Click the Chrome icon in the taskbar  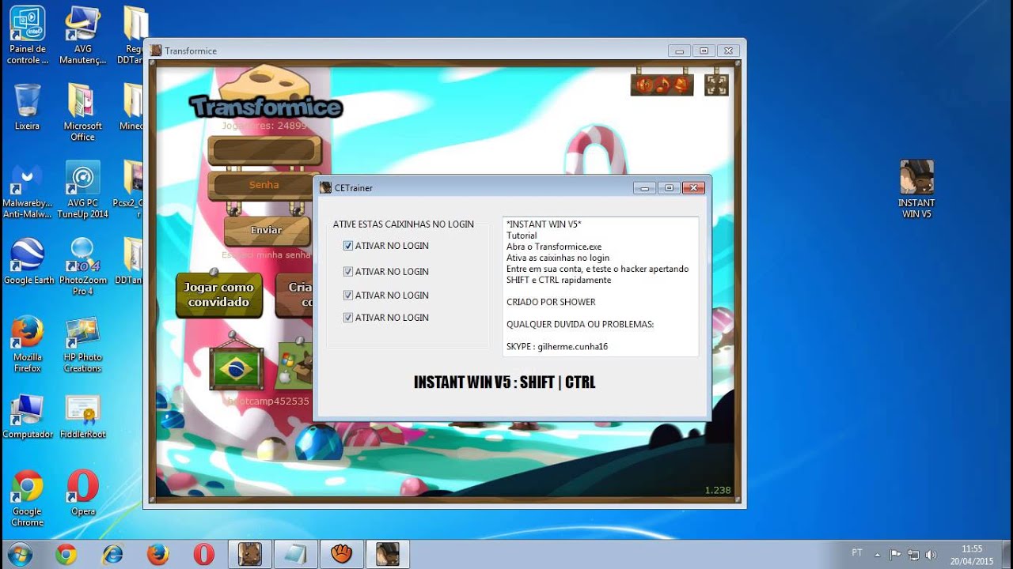tap(66, 555)
